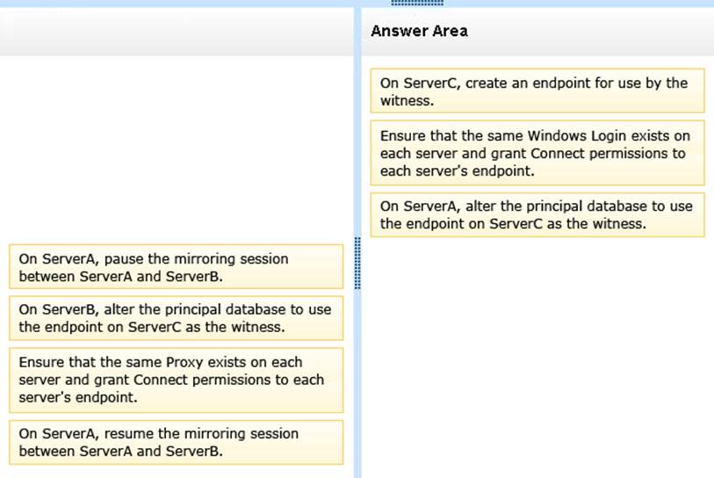Screen dimensions: 714x478
Task: Click the blank gray header of the left pane
Action: coord(176,33)
